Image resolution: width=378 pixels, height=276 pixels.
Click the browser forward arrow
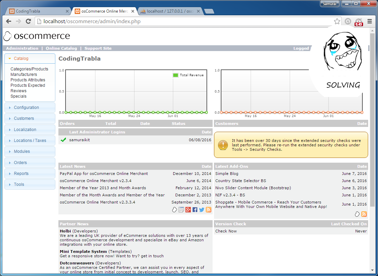(19, 21)
